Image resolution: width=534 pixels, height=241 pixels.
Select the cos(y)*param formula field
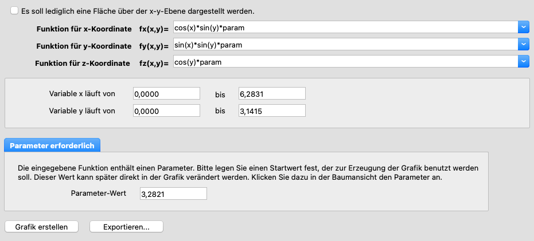(344, 61)
